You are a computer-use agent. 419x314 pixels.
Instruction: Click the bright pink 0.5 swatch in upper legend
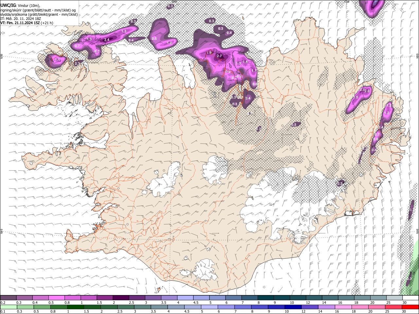pyautogui.click(x=56, y=298)
